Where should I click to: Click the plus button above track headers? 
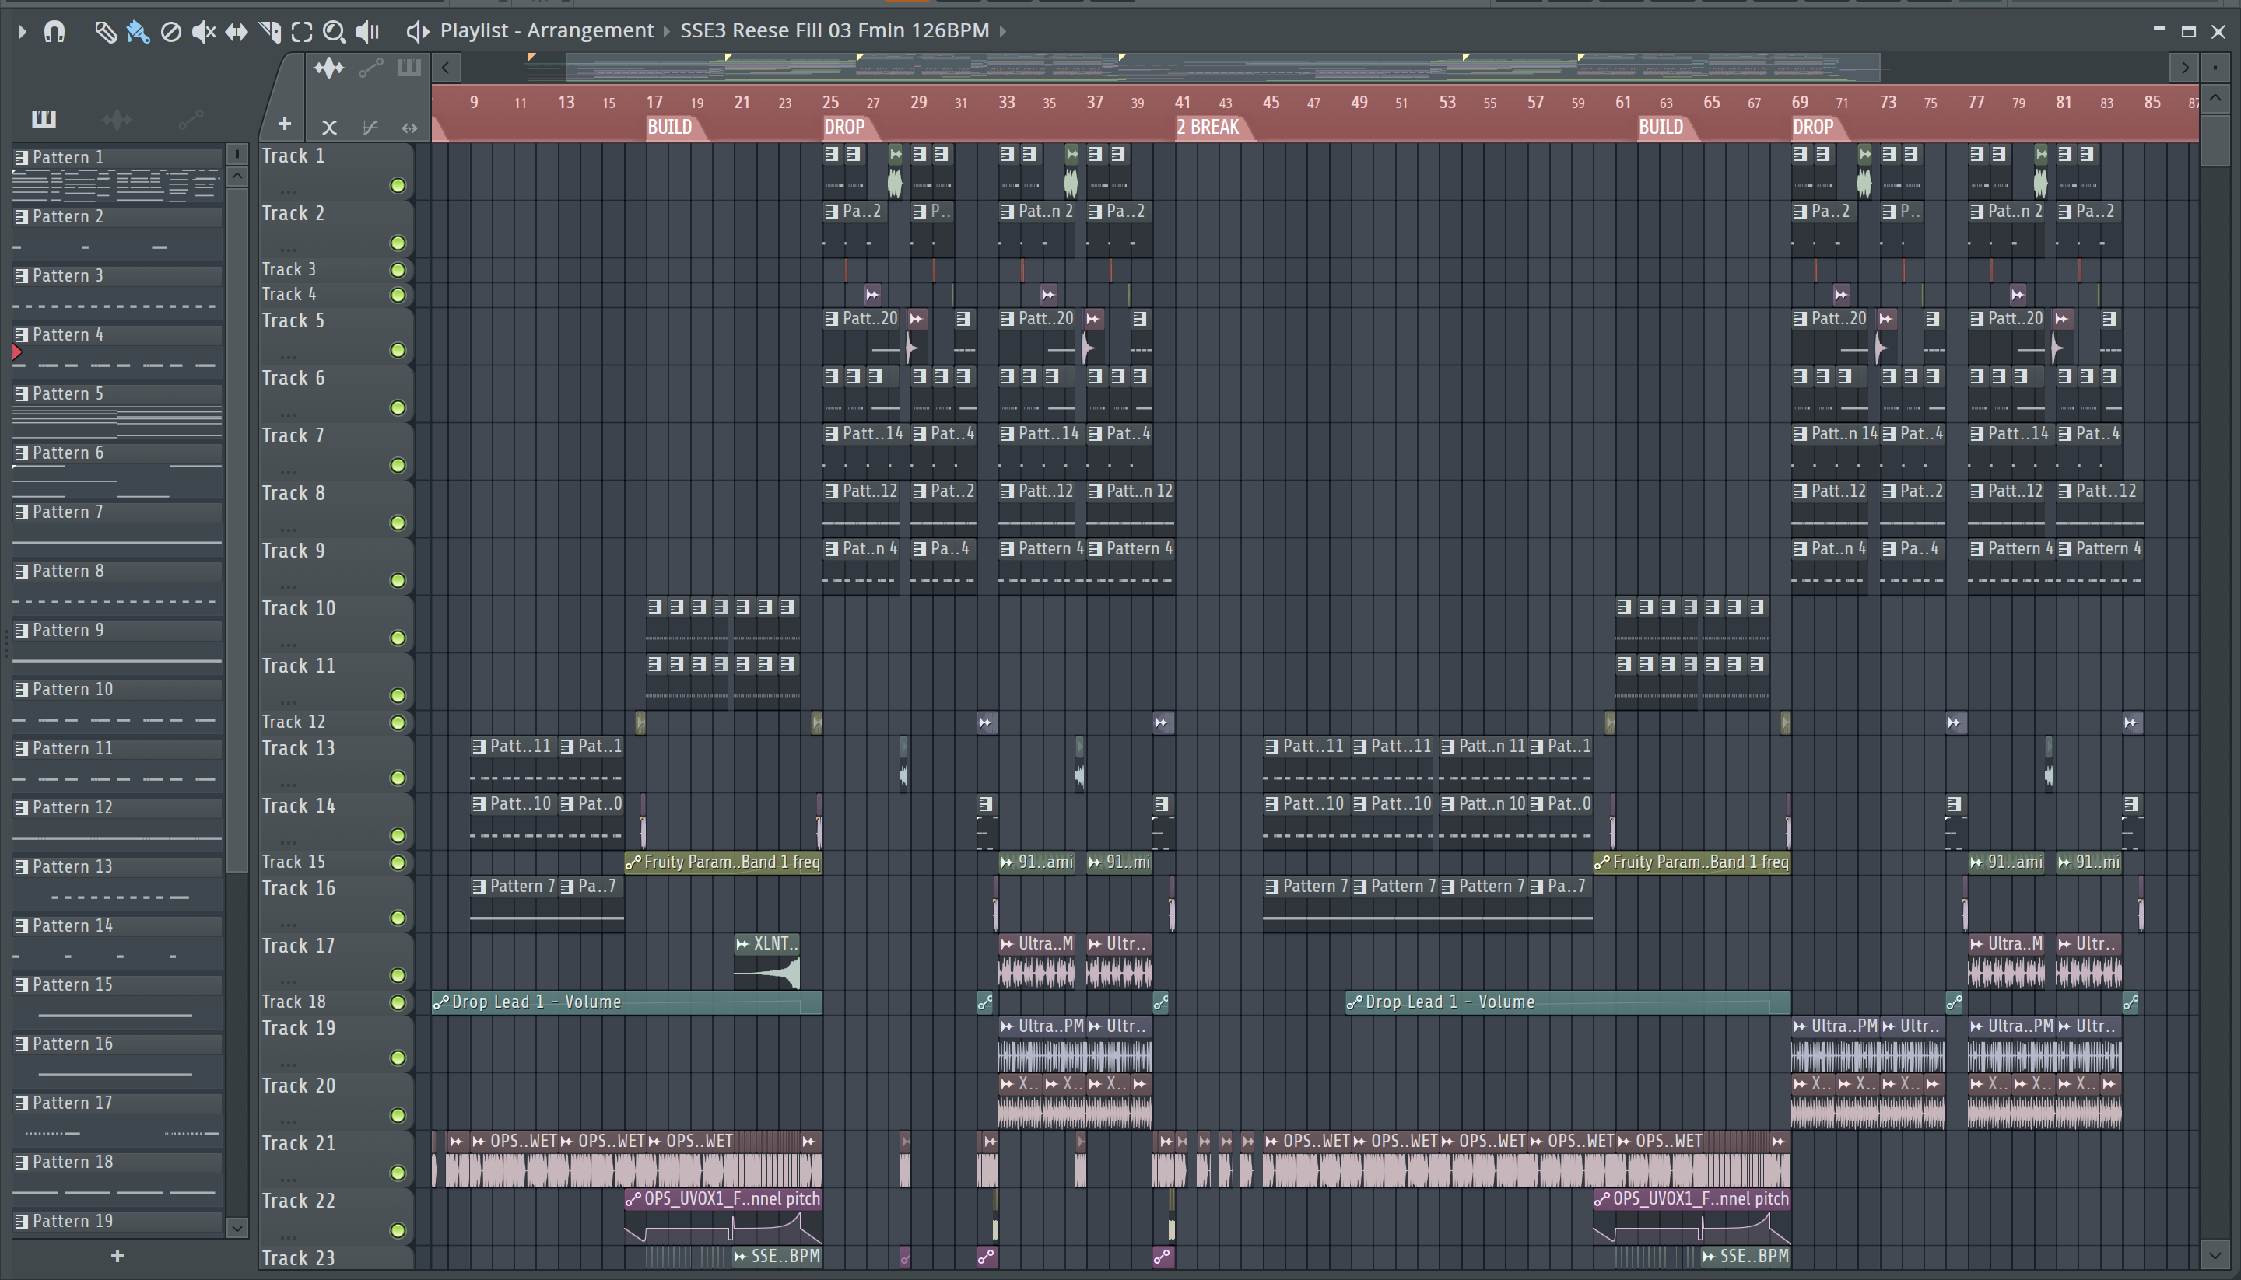284,124
